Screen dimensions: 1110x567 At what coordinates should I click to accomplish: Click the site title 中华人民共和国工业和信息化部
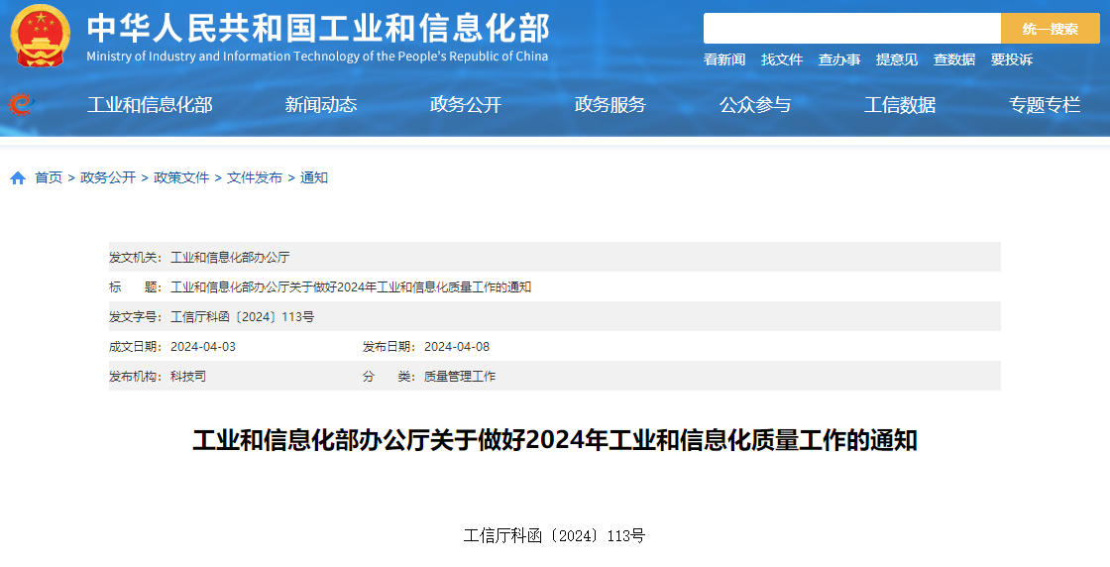(x=318, y=29)
